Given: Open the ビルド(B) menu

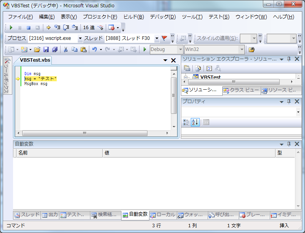Looking at the screenshot, I should point(134,17).
